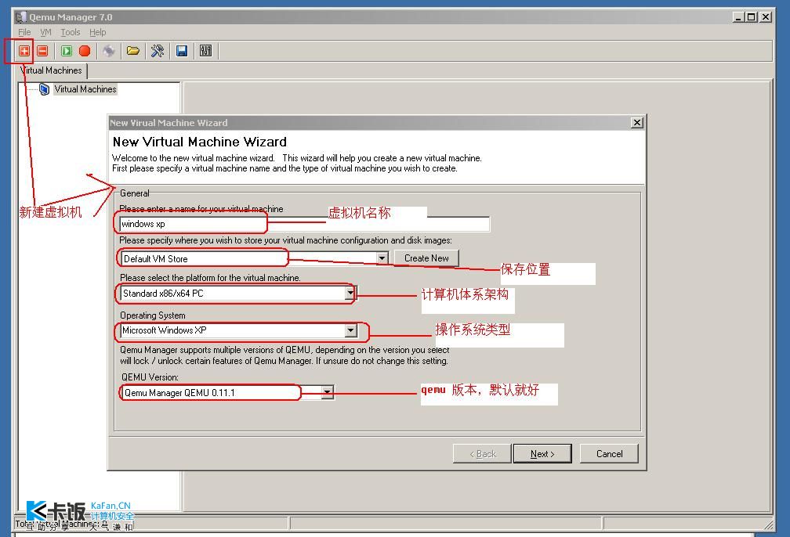Image resolution: width=790 pixels, height=537 pixels.
Task: Select the Virtual Machines tree item
Action: coord(85,89)
